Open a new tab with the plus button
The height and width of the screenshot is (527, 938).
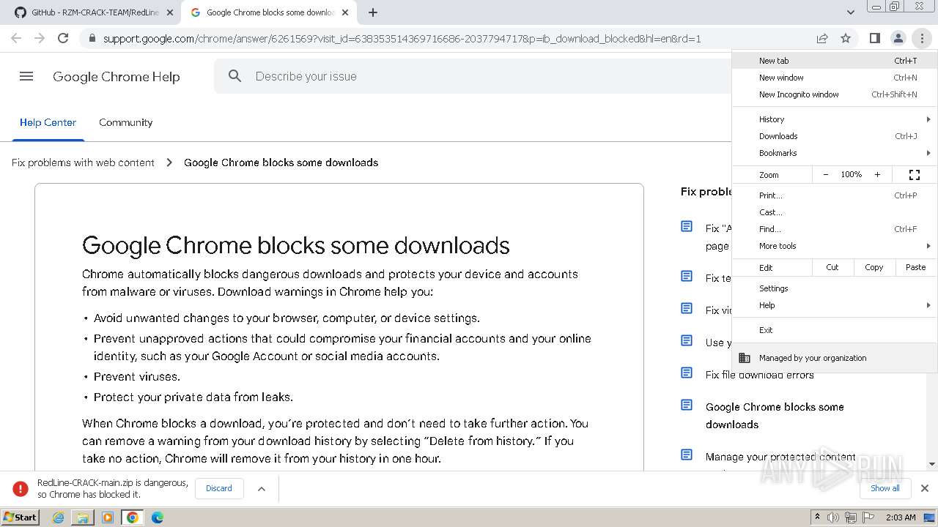(x=373, y=12)
